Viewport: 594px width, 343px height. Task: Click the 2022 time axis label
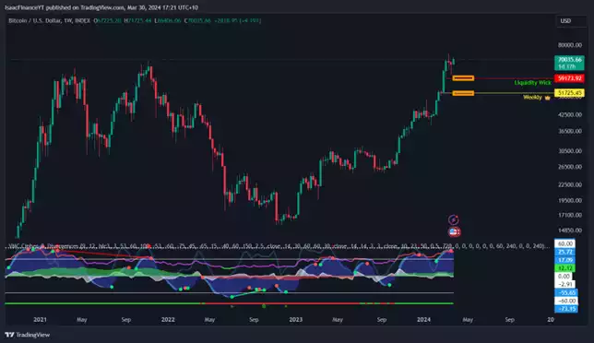point(168,320)
